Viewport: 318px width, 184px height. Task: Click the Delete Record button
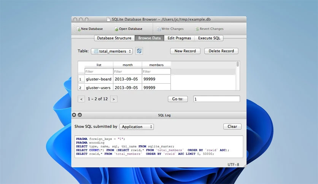[x=221, y=51]
